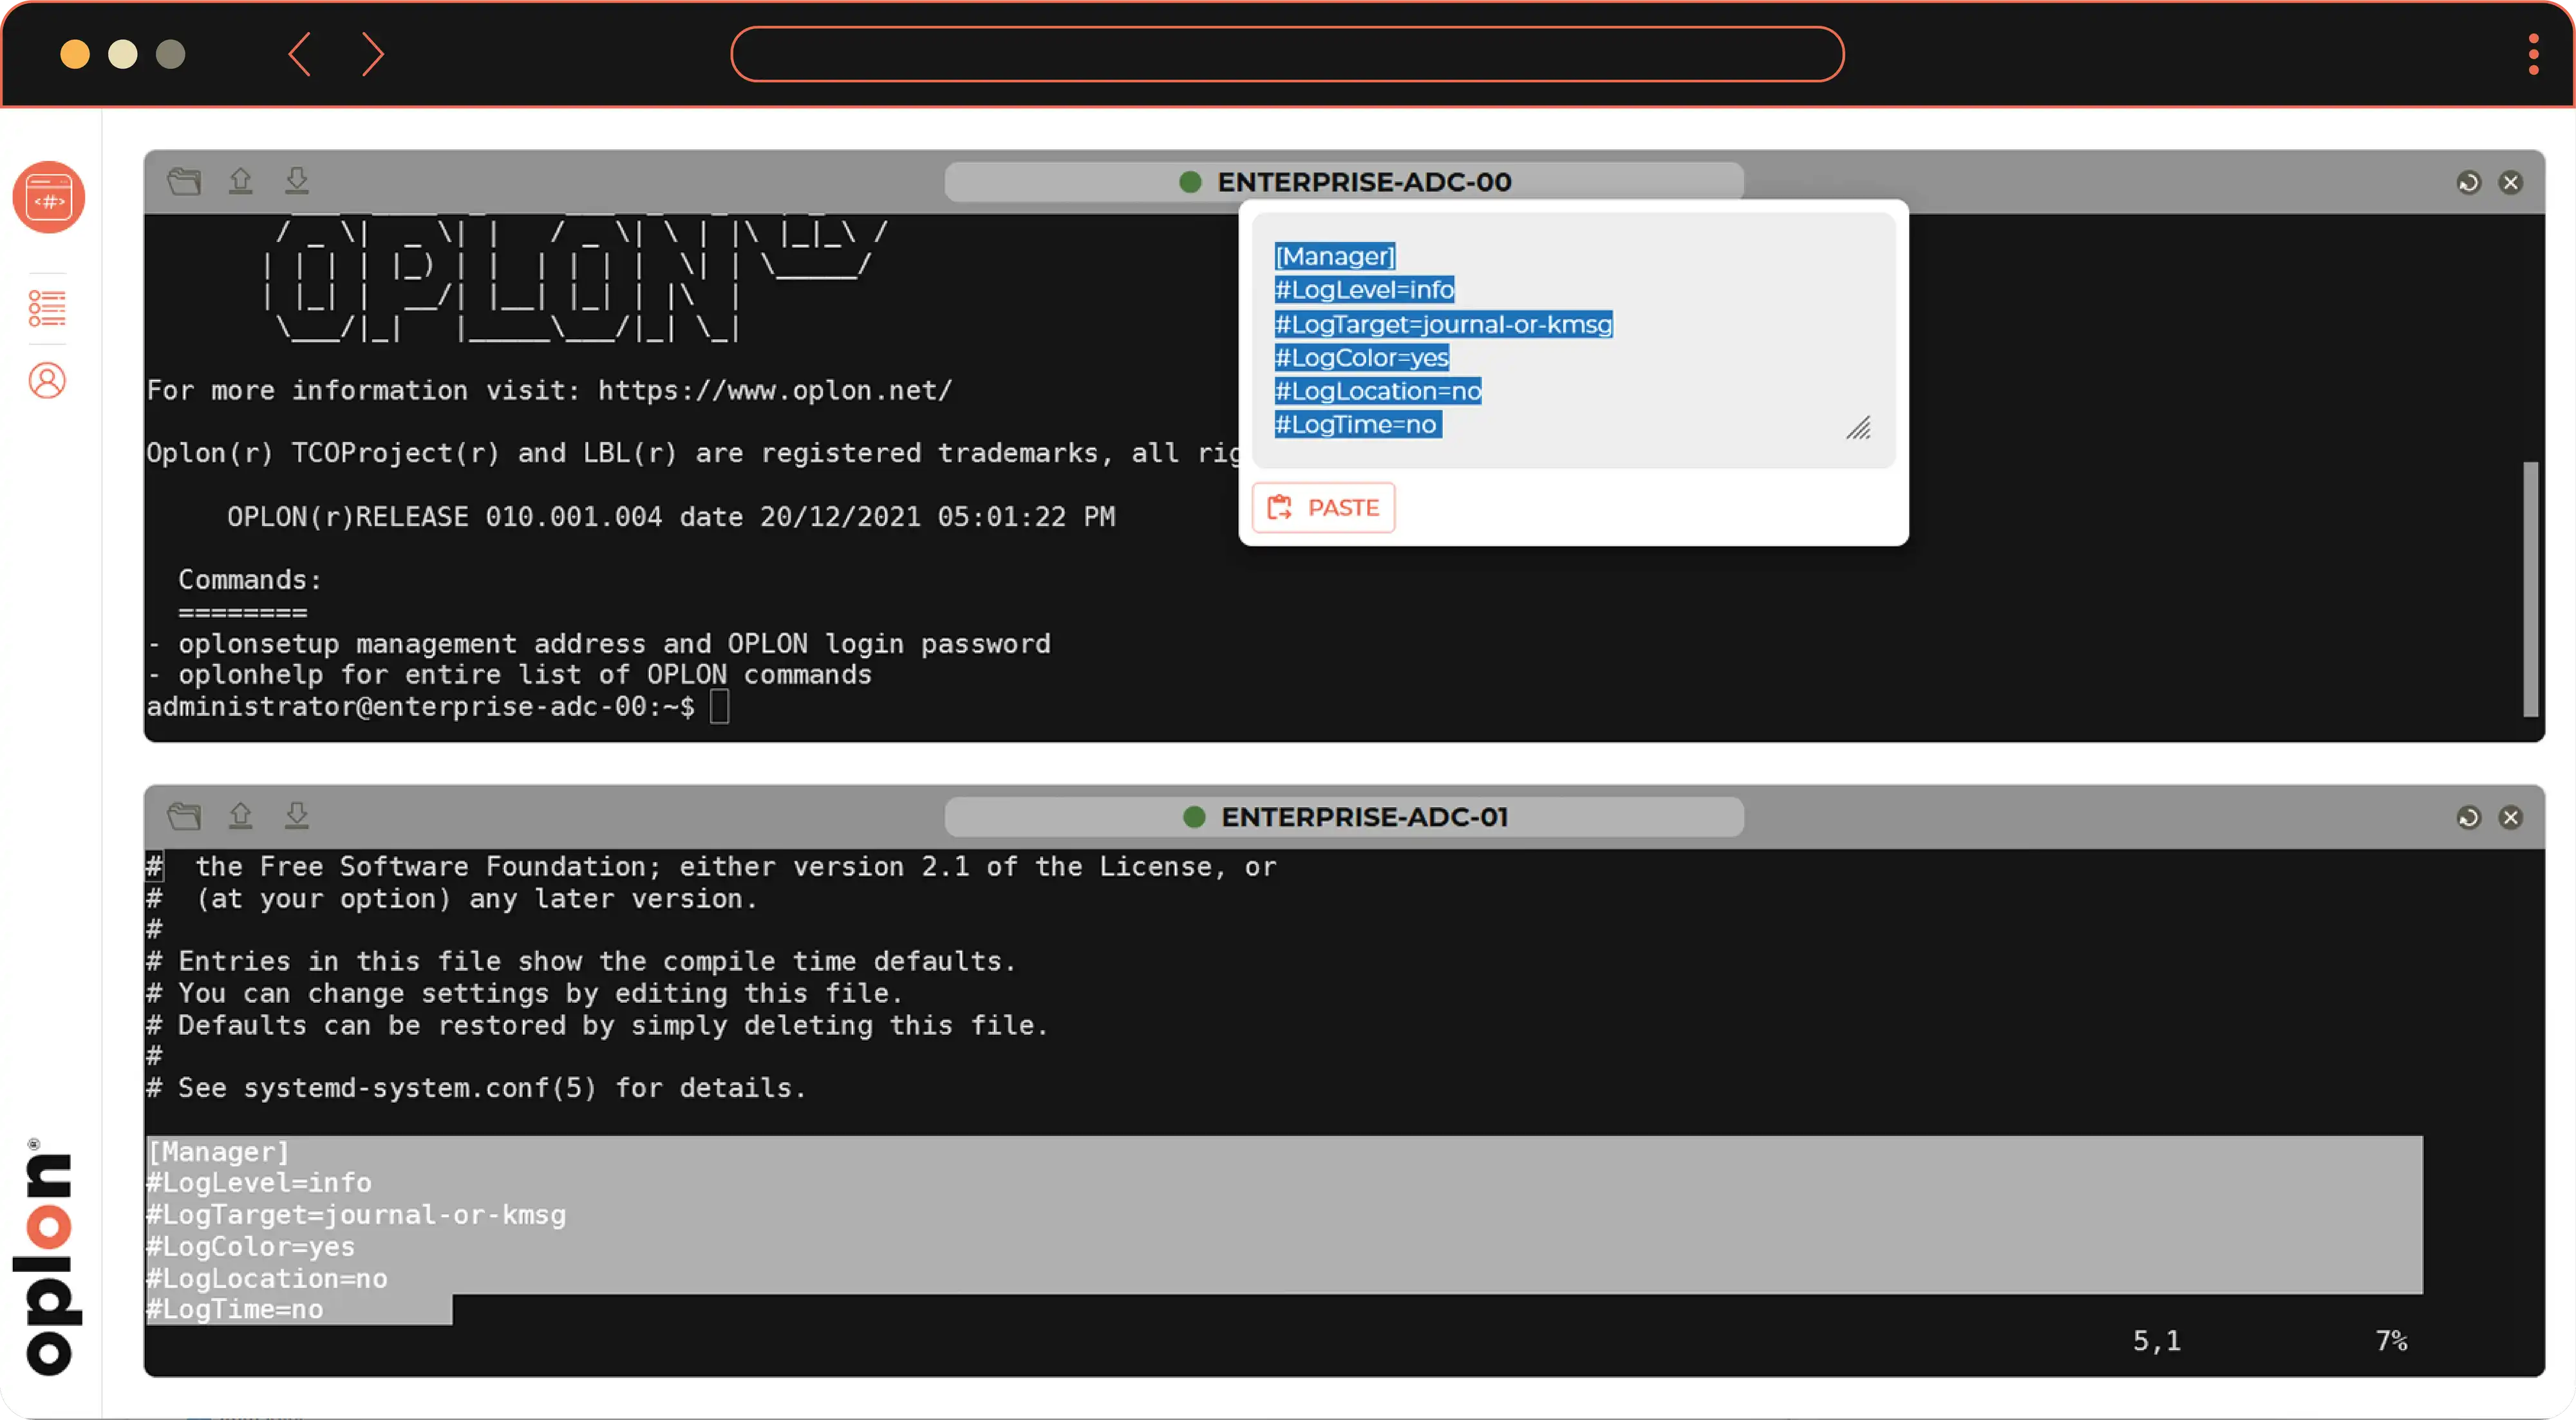Click the gray window control dot
Viewport: 2576px width, 1420px height.
coord(171,54)
